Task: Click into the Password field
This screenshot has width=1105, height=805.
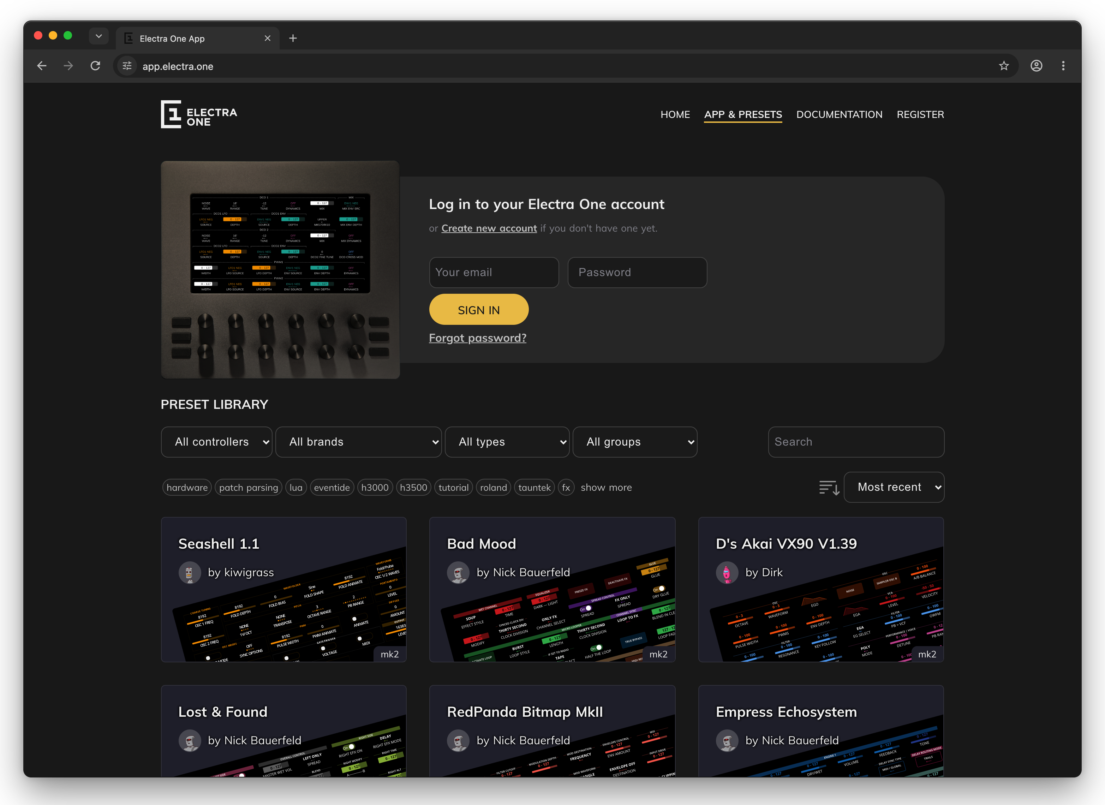Action: (637, 273)
